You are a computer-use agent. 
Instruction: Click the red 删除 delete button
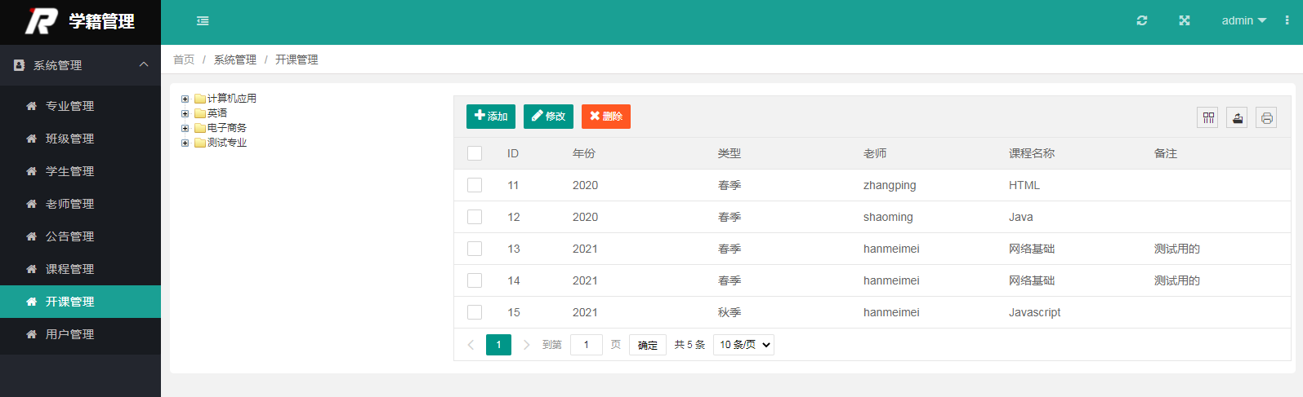pyautogui.click(x=606, y=117)
